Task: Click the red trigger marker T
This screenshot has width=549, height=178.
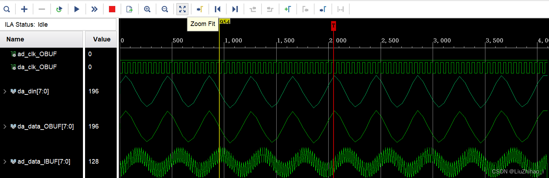Action: pos(333,26)
